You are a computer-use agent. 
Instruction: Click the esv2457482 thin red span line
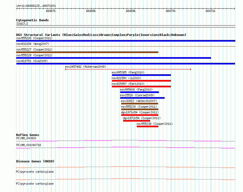coord(128,69)
